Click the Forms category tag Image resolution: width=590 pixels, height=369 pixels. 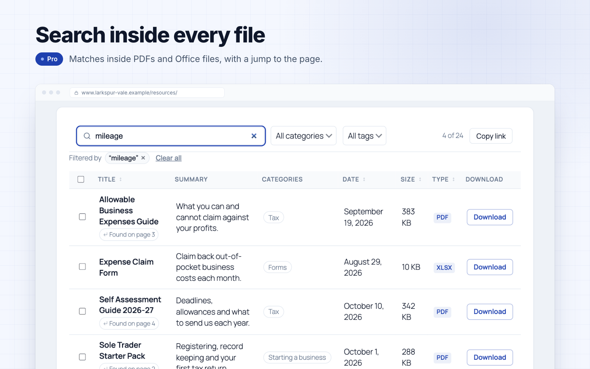[278, 268]
